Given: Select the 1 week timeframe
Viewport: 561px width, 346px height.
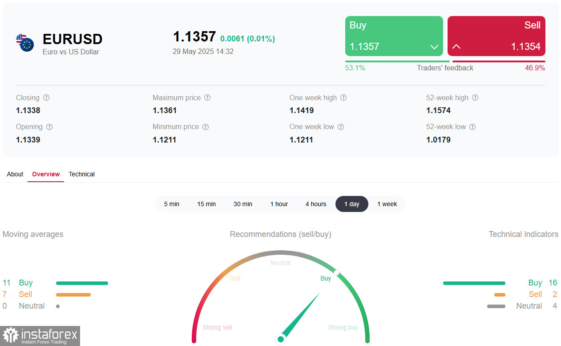Looking at the screenshot, I should click(387, 204).
